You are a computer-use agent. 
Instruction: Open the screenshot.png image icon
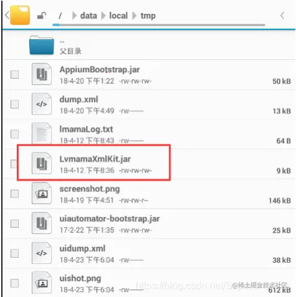[42, 193]
